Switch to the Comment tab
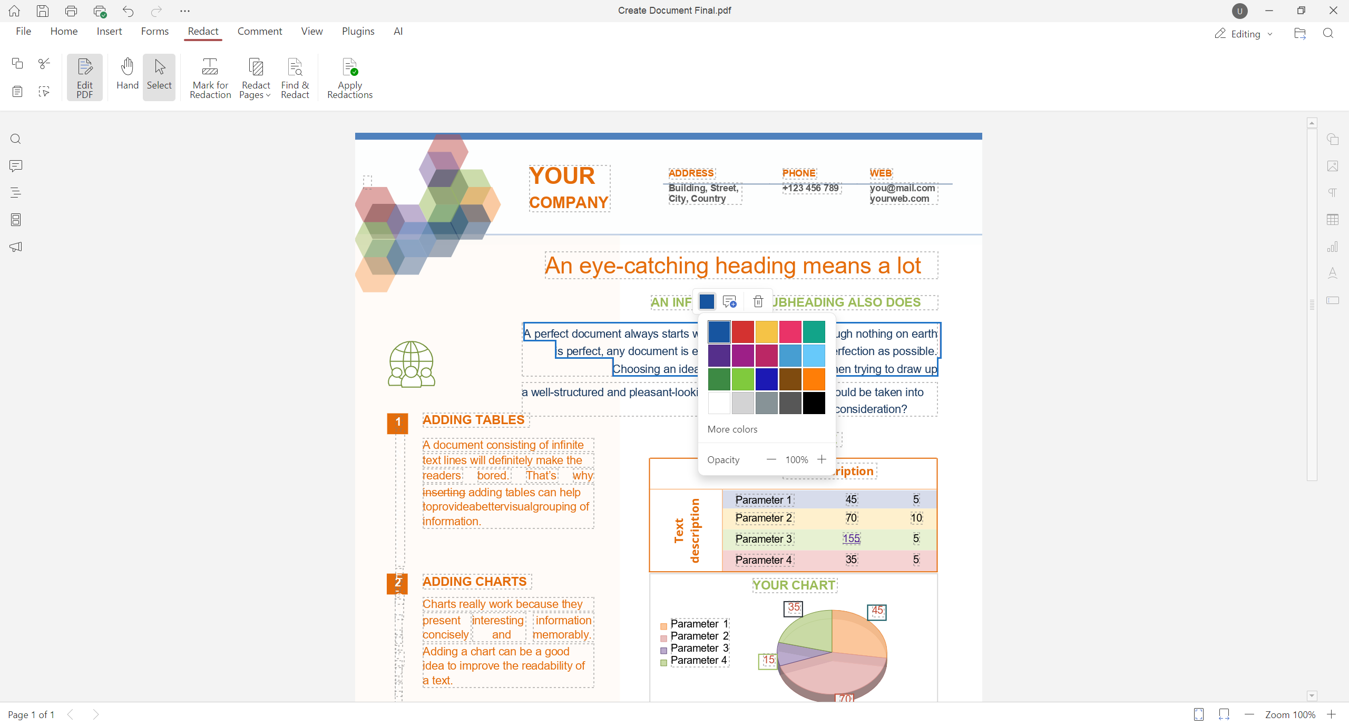Image resolution: width=1349 pixels, height=726 pixels. (x=260, y=31)
